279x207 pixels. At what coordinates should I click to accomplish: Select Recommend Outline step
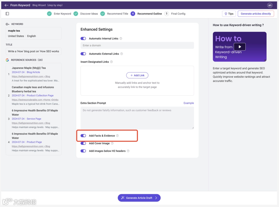pos(150,14)
